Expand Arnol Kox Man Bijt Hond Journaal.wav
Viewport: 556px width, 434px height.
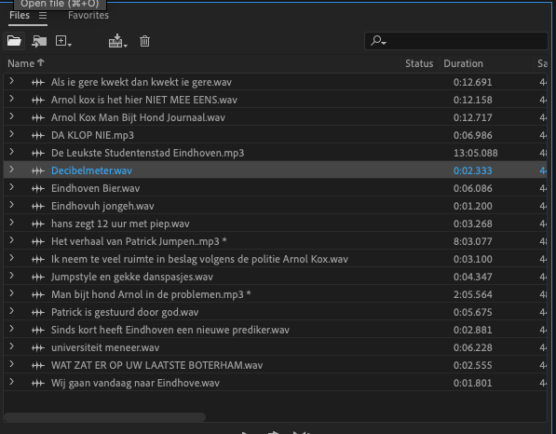tap(12, 116)
